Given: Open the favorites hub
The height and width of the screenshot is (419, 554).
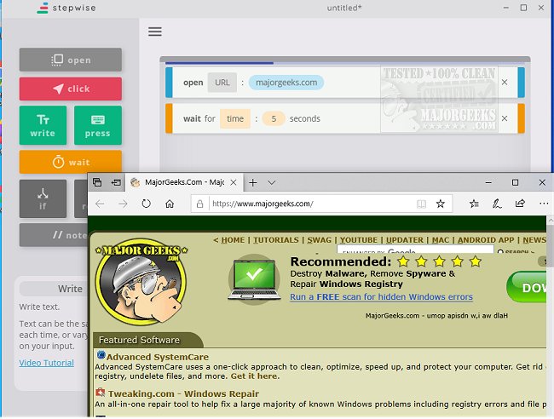Looking at the screenshot, I should pos(474,204).
